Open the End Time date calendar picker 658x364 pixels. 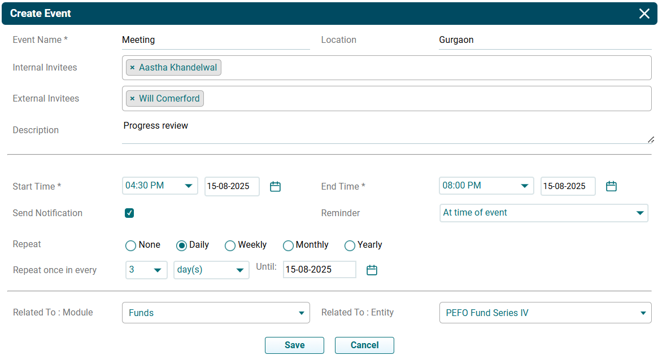611,186
